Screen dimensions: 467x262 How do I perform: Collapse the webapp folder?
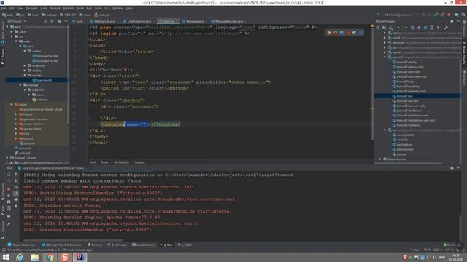point(20,85)
